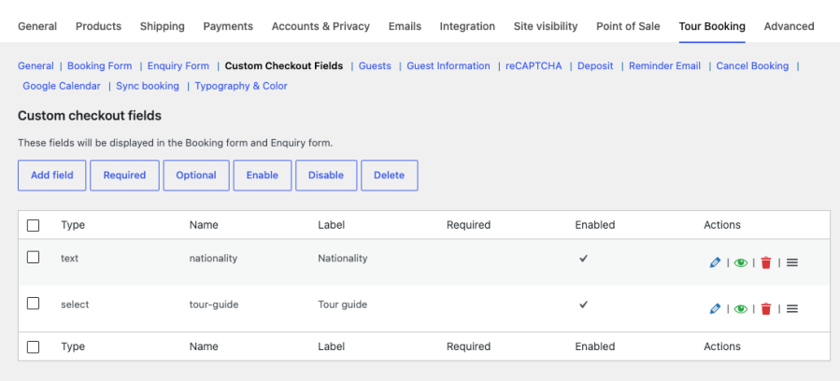
Task: Switch to the Products tab
Action: [x=98, y=26]
